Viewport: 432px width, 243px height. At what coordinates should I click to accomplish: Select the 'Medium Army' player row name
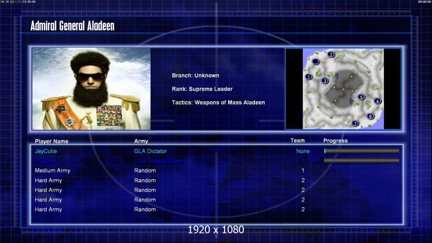pos(52,171)
